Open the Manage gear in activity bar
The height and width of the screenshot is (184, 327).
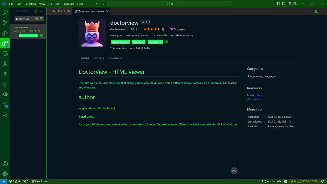[5, 174]
